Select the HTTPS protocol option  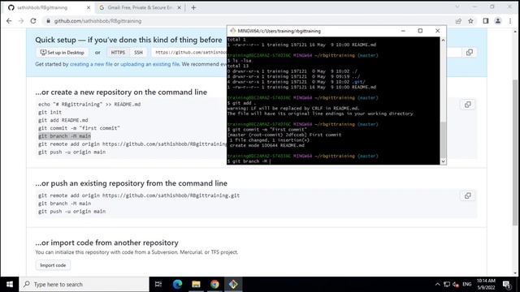118,52
